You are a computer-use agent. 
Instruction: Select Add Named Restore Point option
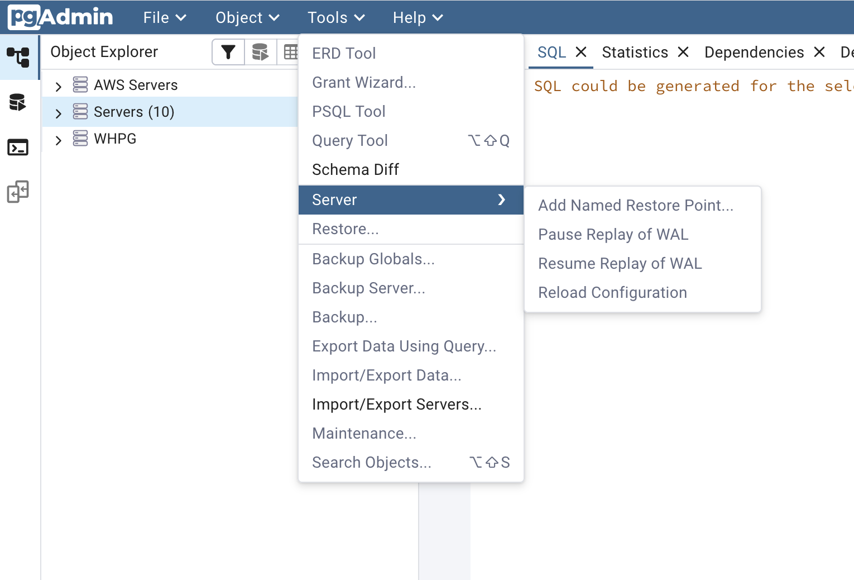coord(635,205)
